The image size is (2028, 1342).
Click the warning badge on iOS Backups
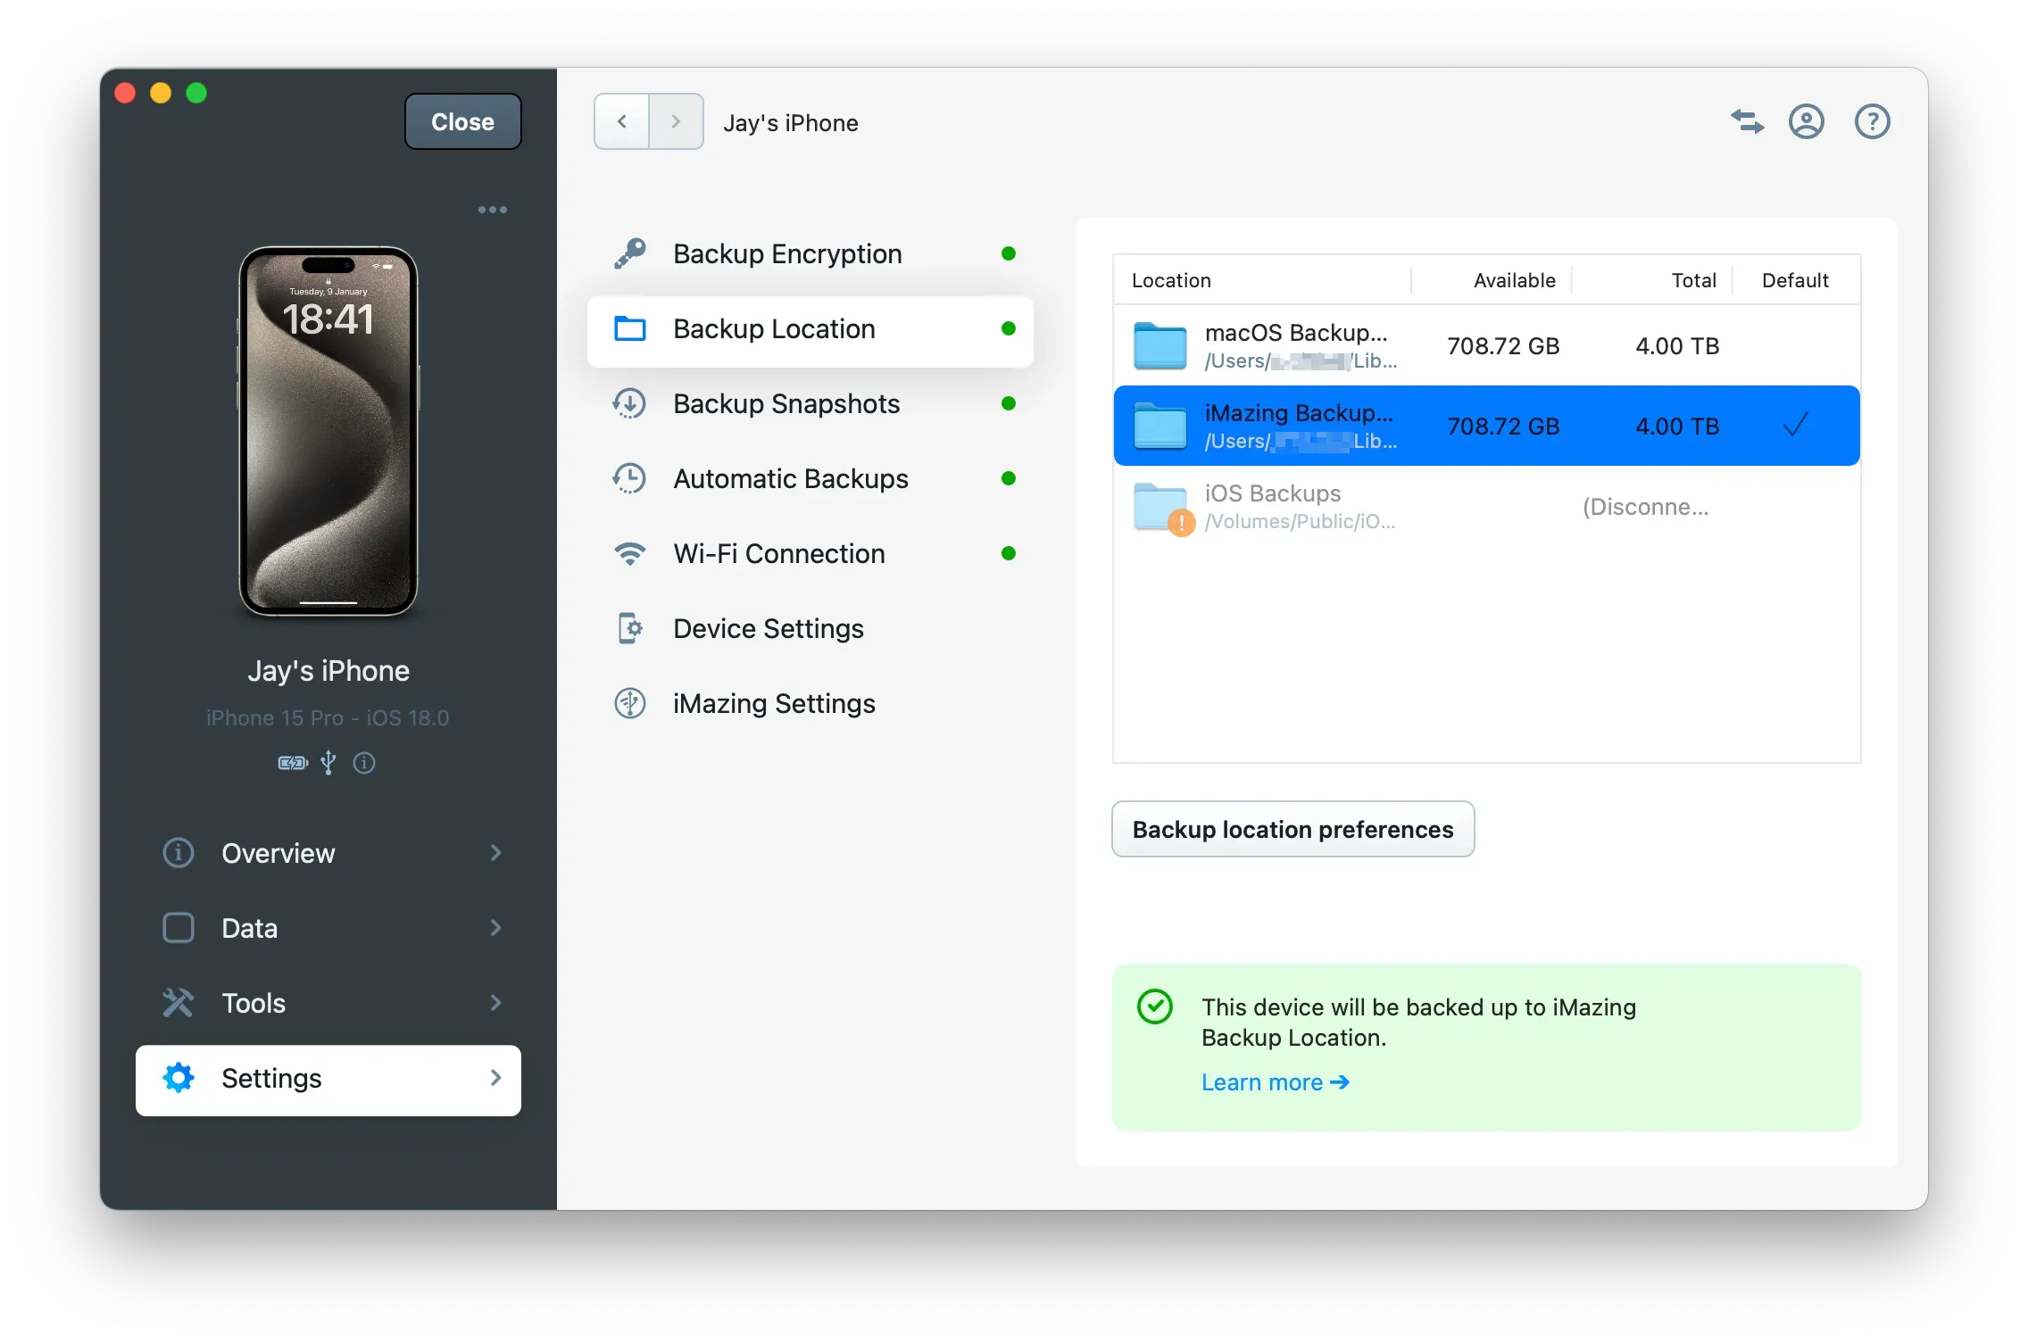[1181, 524]
